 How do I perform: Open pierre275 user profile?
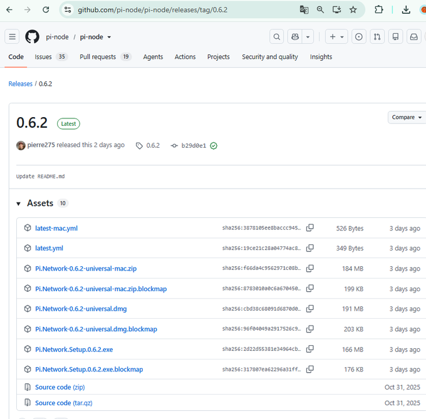[41, 145]
